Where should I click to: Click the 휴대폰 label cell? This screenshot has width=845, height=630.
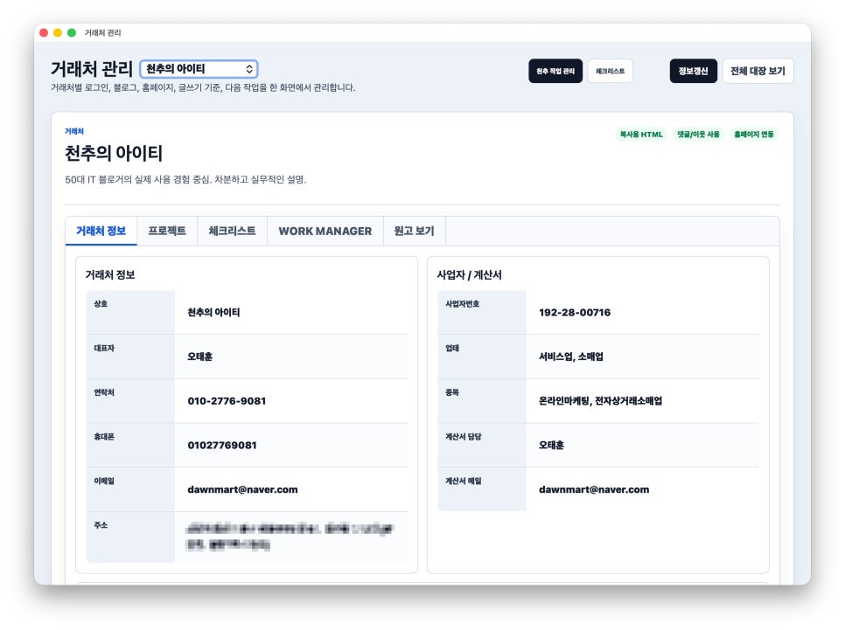pyautogui.click(x=130, y=446)
